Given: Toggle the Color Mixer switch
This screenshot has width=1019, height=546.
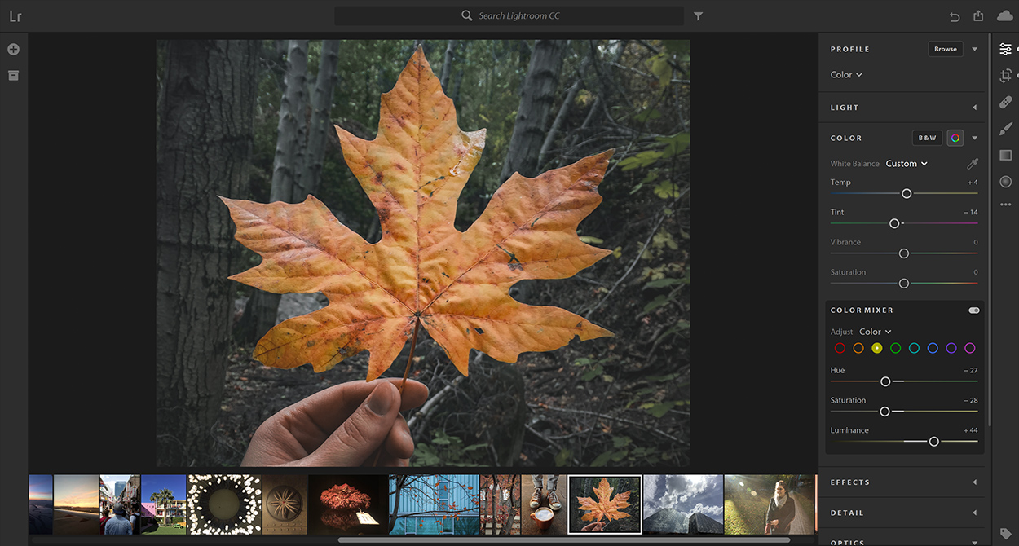Looking at the screenshot, I should pyautogui.click(x=973, y=310).
